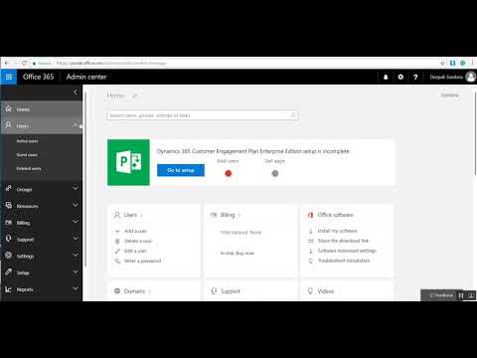Click Software download settings link
Image resolution: width=477 pixels, height=358 pixels.
click(x=347, y=251)
